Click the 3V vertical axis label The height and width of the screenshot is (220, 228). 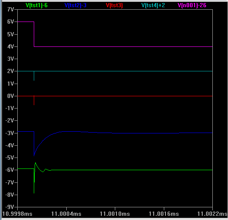coord(11,59)
